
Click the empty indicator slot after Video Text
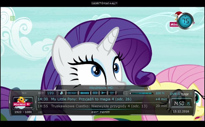click(x=120, y=93)
